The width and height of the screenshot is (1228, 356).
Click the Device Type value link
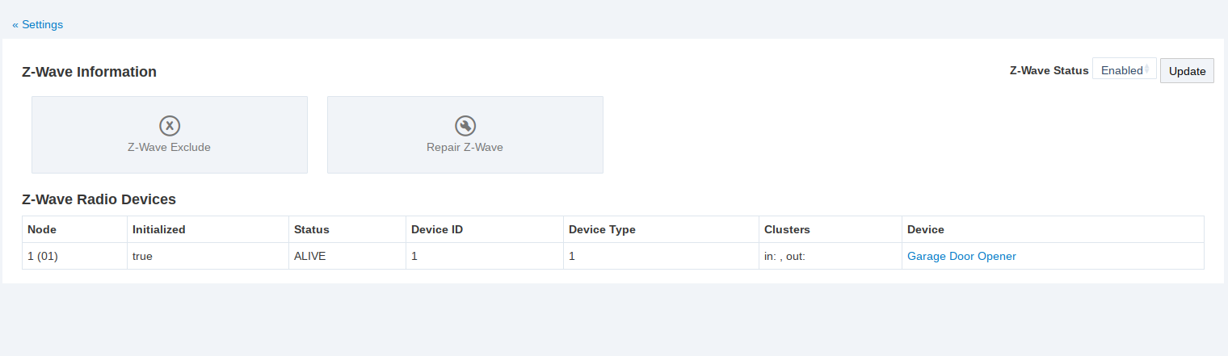[x=572, y=256]
